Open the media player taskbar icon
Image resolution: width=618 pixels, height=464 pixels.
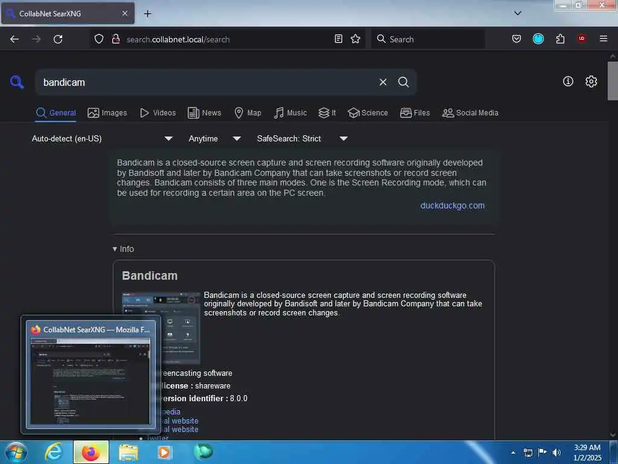(164, 452)
